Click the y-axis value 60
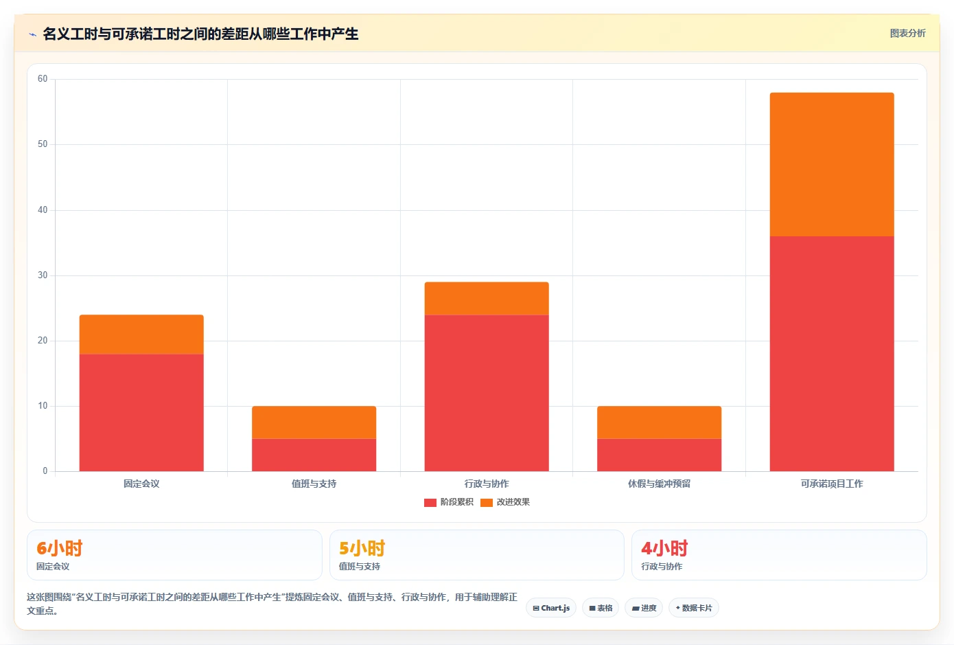This screenshot has width=954, height=645. coord(43,79)
